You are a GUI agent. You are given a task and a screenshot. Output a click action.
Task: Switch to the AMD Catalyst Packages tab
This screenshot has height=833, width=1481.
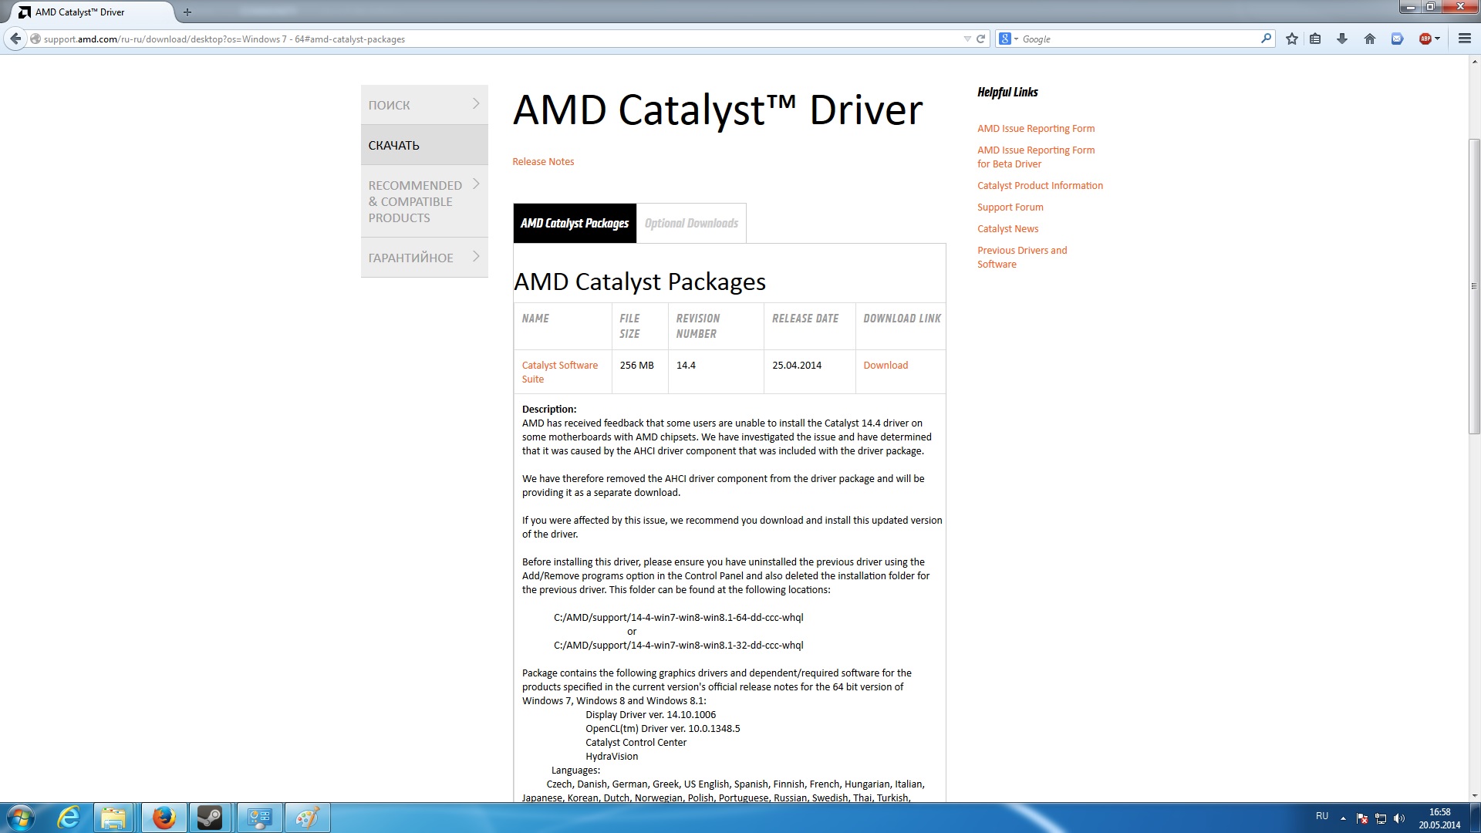[575, 223]
